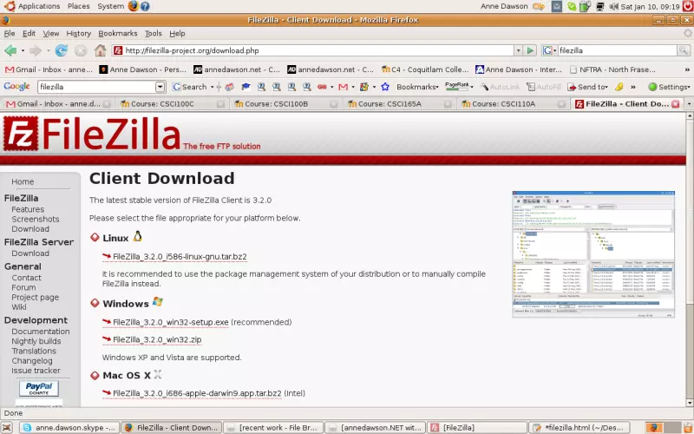Click the Mac OS X icon beside the heading
Screen dimensions: 694x434
click(158, 374)
